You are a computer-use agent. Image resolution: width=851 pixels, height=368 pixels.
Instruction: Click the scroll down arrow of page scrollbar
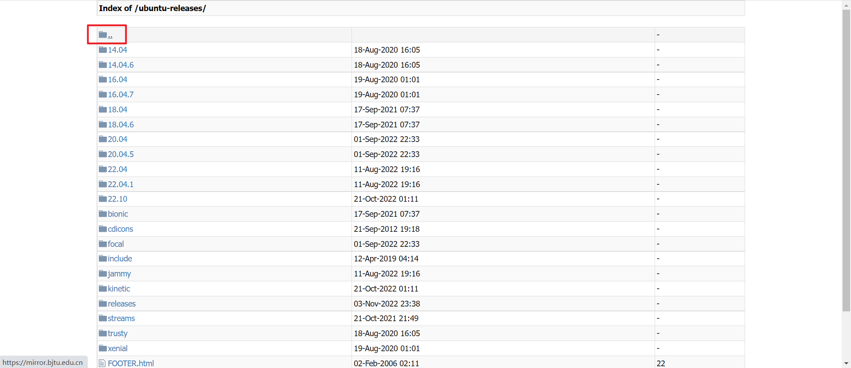pos(846,364)
